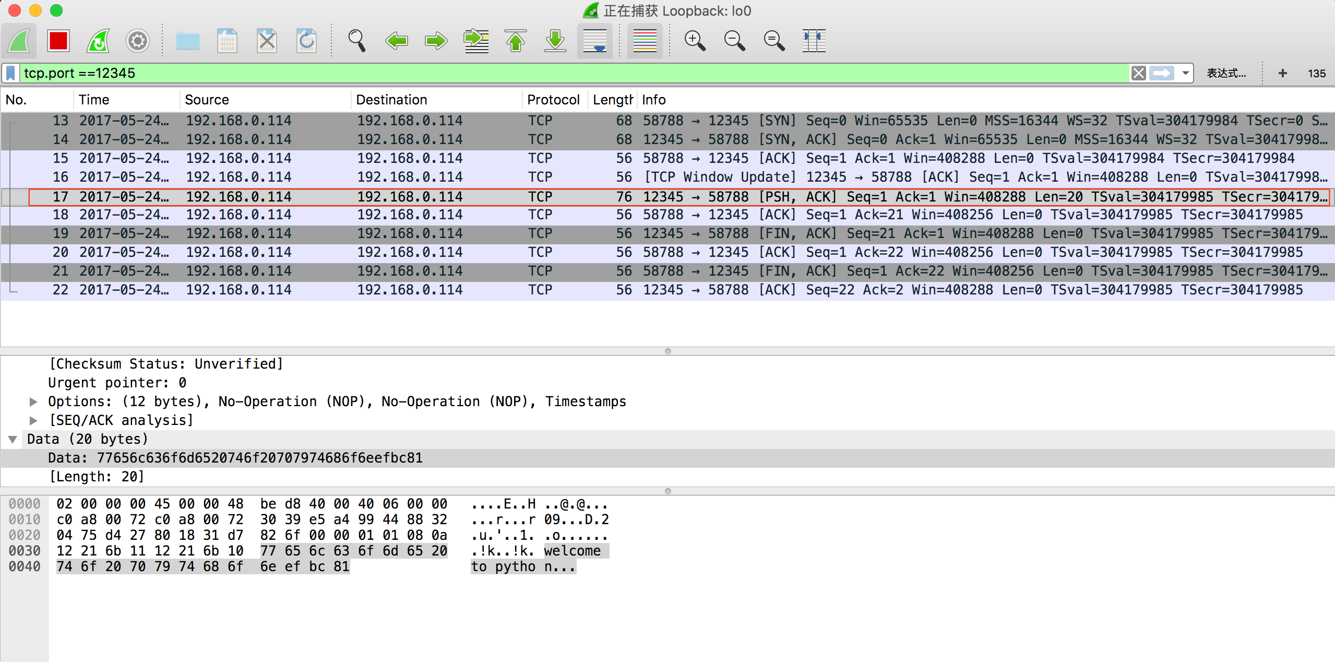Stop the running packet capture

[58, 41]
